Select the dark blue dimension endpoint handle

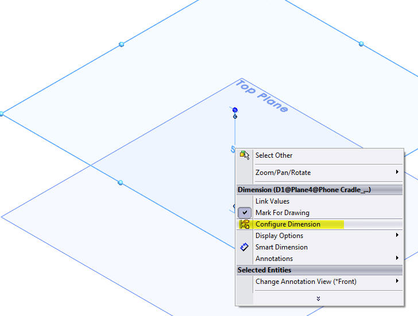click(235, 110)
